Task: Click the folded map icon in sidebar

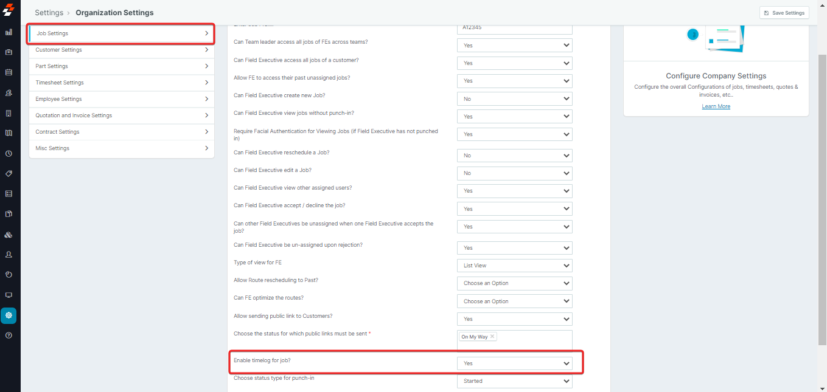Action: click(x=9, y=133)
